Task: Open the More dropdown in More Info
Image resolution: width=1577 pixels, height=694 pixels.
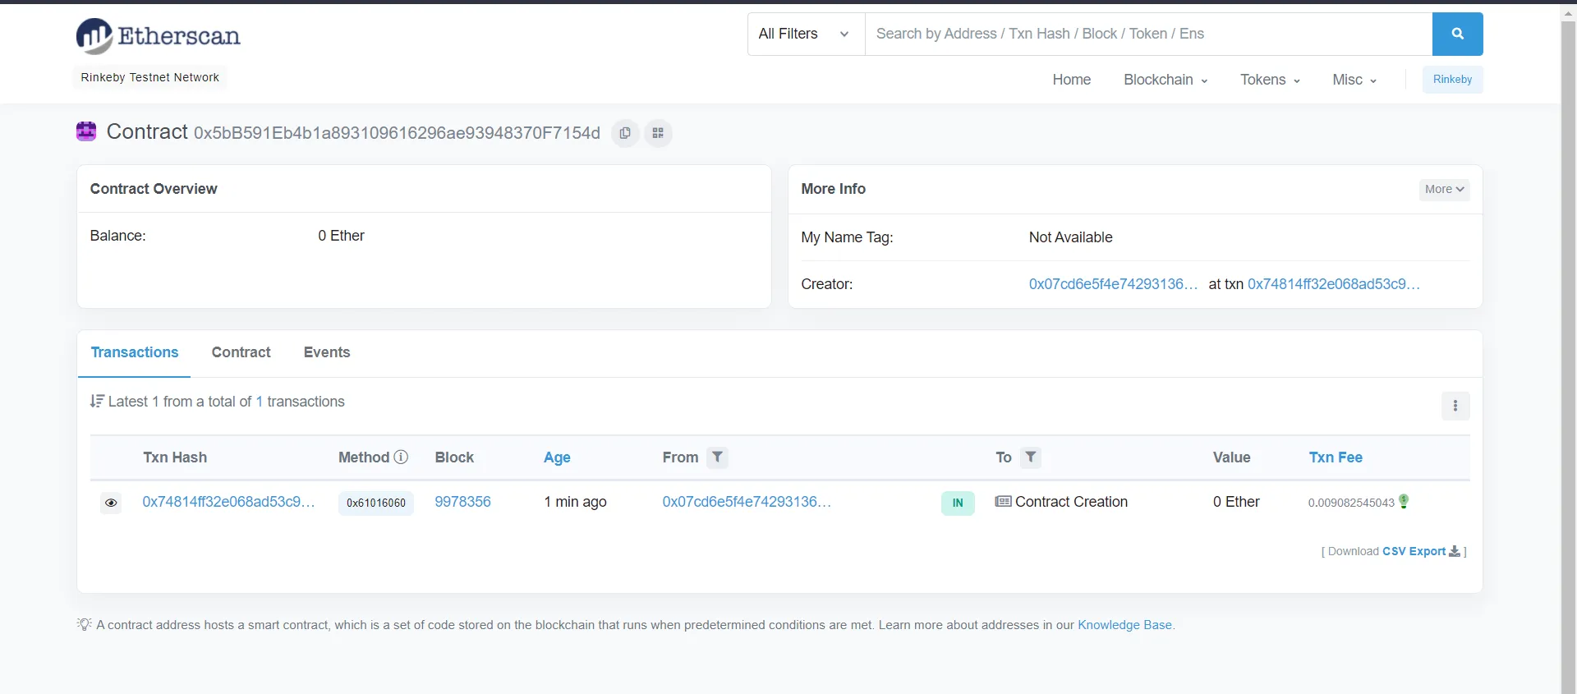Action: tap(1444, 189)
